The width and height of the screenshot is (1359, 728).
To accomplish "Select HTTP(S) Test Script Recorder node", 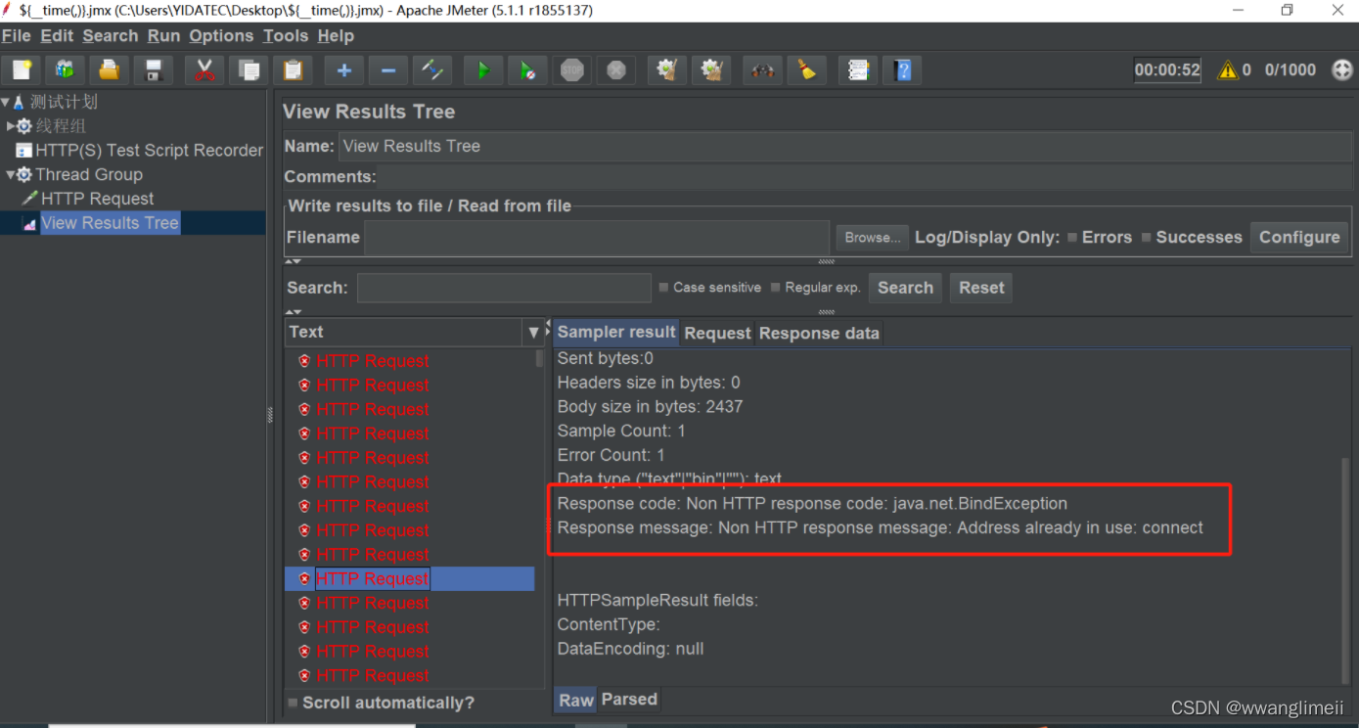I will (x=149, y=151).
